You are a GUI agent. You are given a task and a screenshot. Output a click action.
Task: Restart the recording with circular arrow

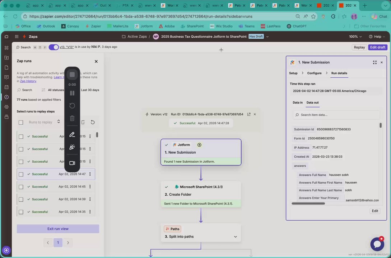point(72,106)
